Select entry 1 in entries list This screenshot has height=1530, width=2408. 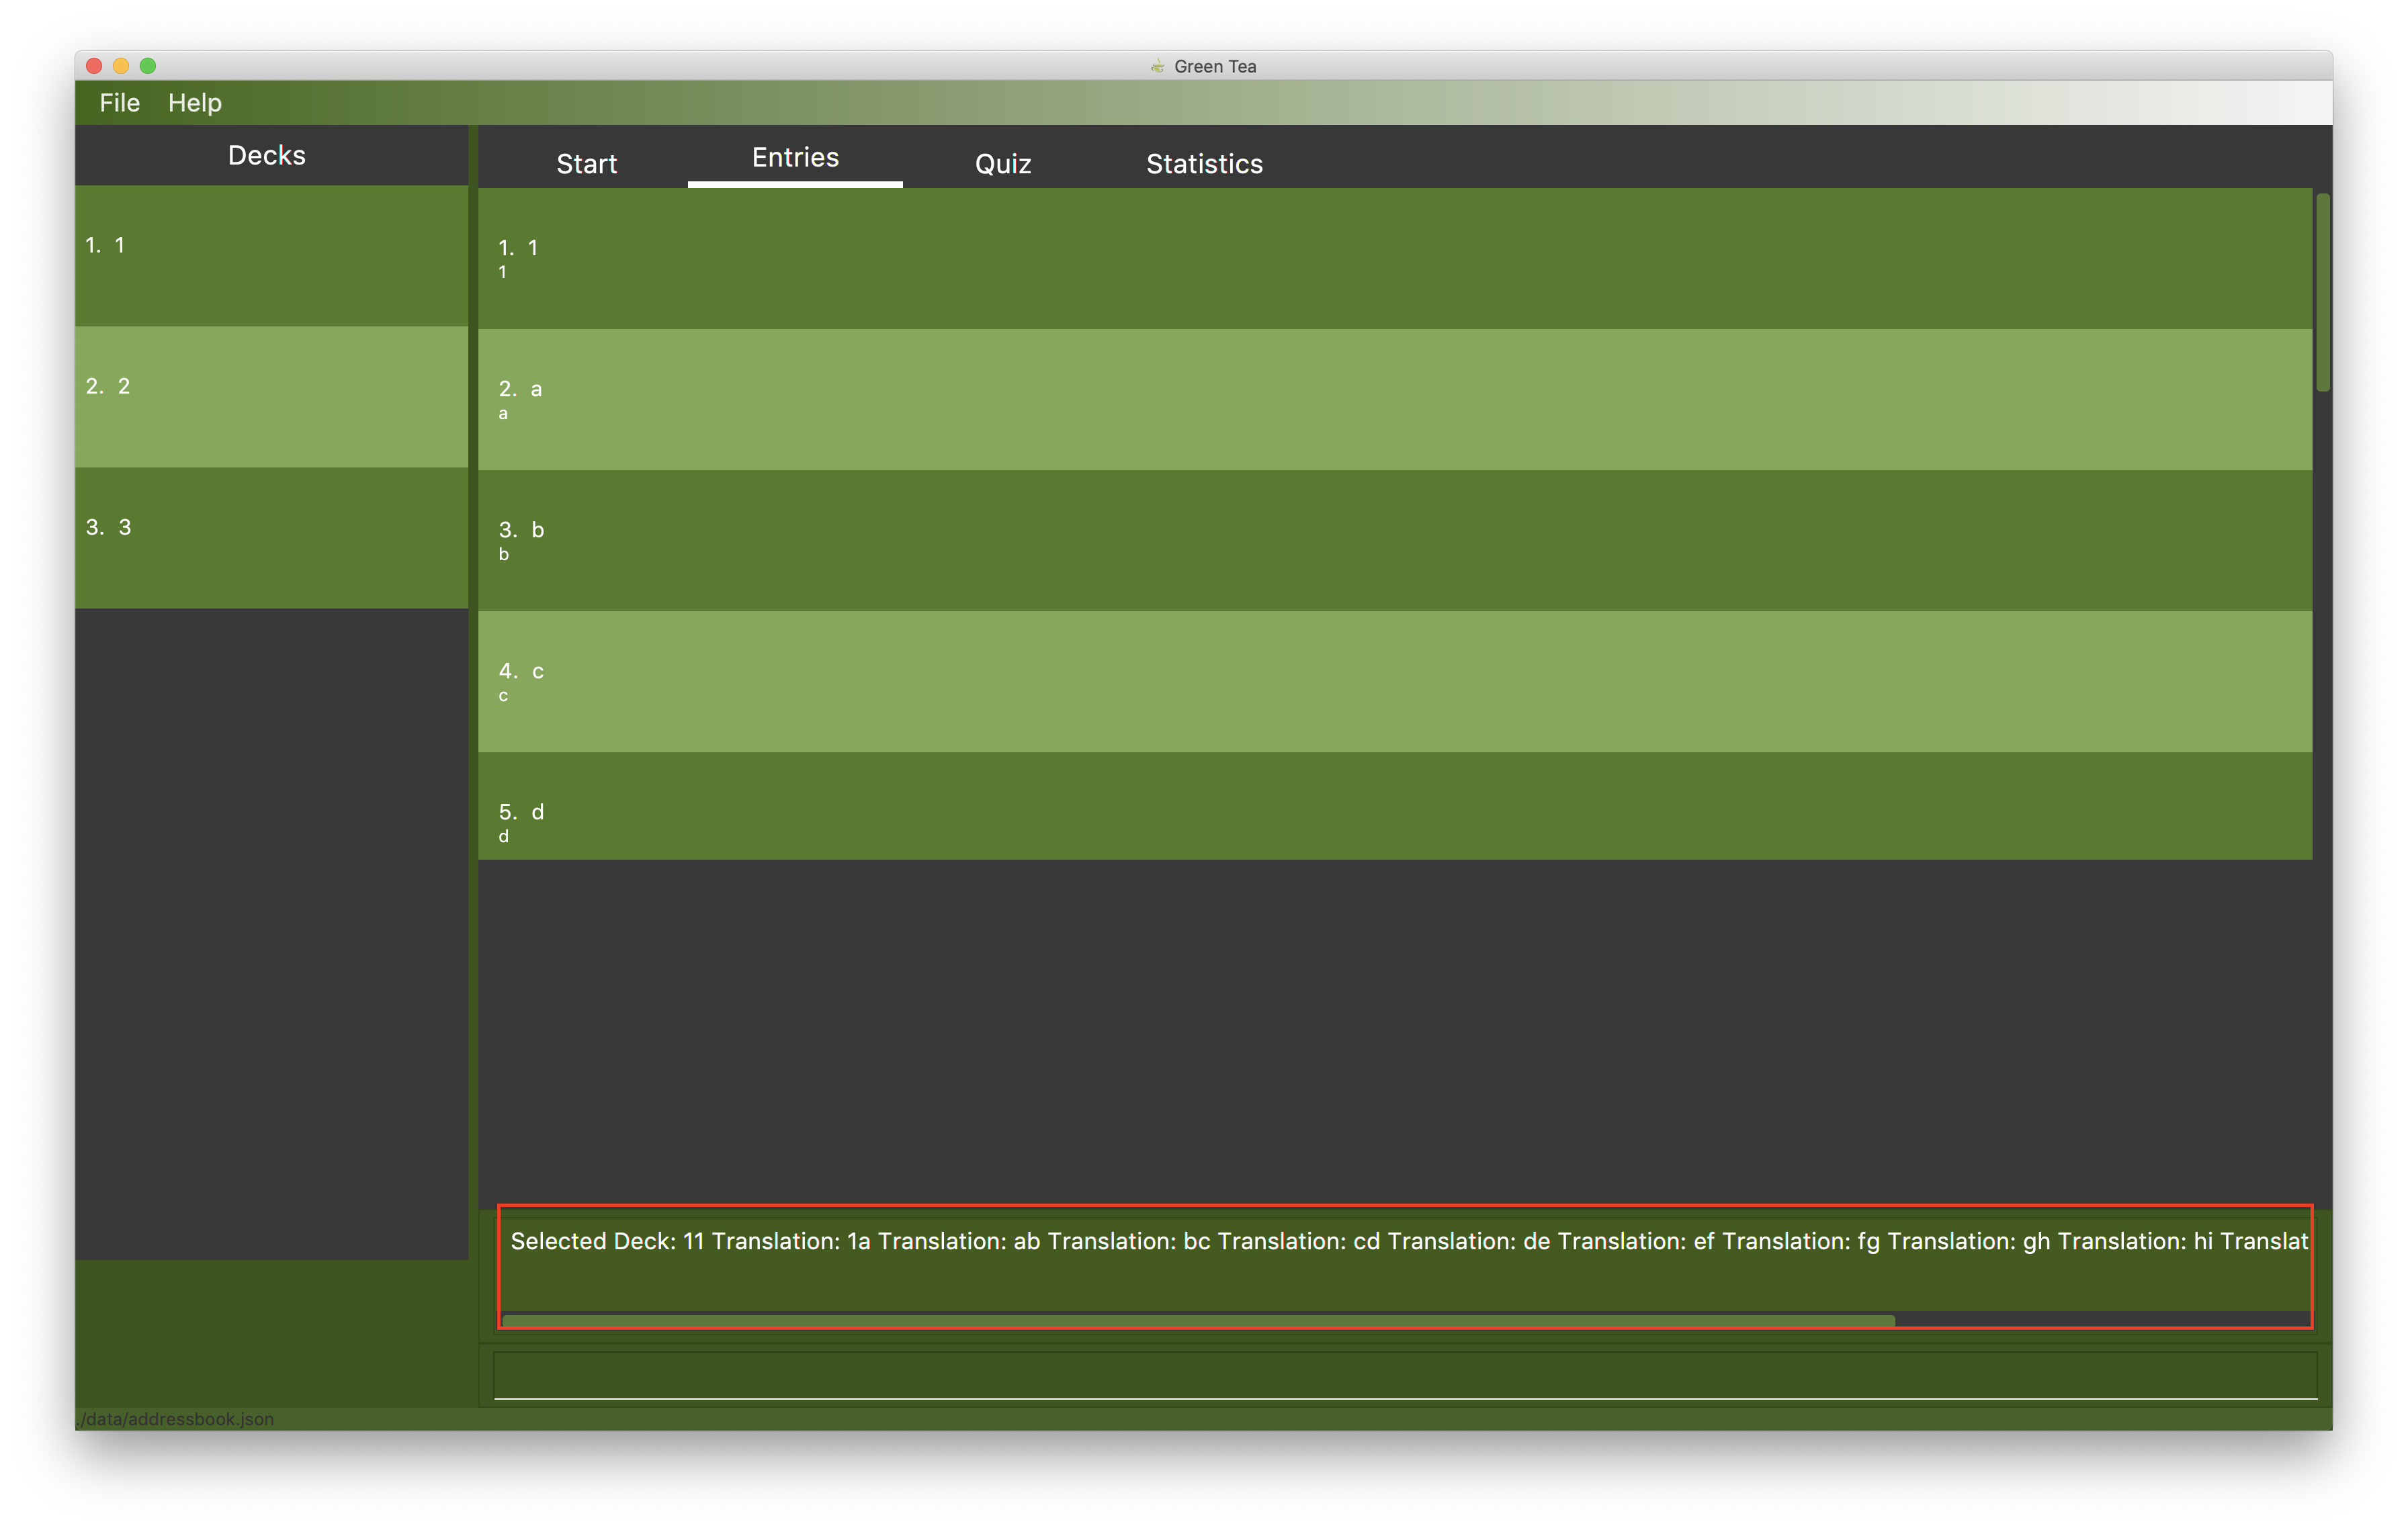(1394, 258)
